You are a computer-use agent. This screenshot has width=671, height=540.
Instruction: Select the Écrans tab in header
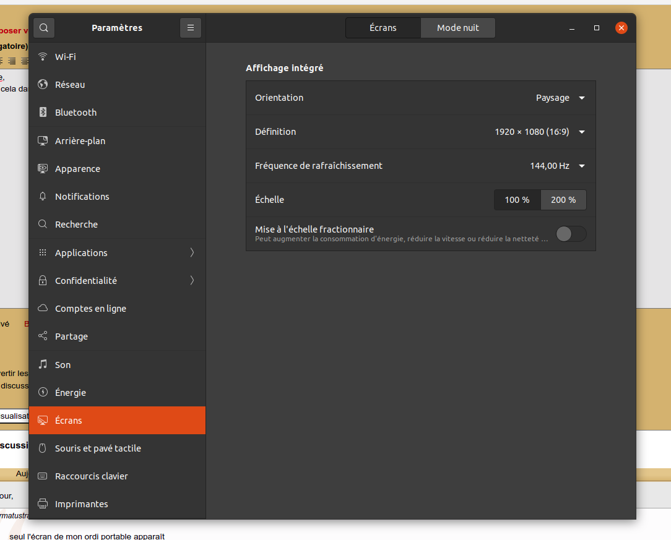[x=383, y=28]
